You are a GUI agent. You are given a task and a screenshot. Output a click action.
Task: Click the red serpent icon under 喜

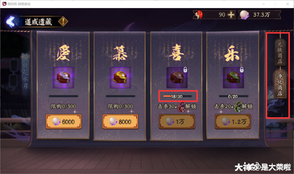pos(181,106)
